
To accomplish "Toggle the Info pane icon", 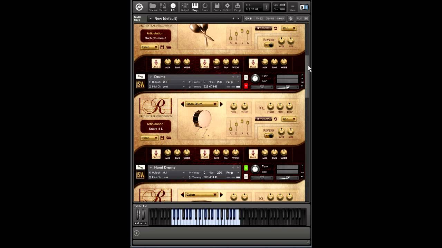I will pos(173,7).
